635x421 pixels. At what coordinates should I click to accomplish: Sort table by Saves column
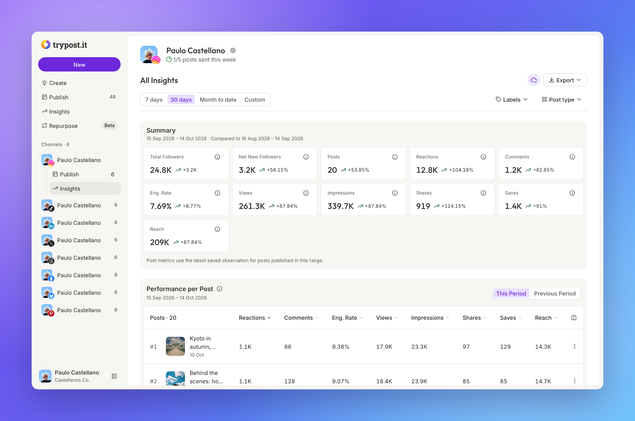tap(511, 318)
